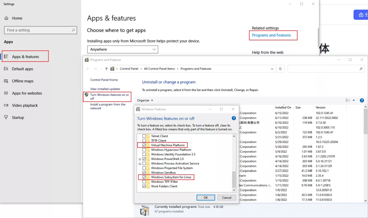
Task: Click the Currently installed programs icon
Action: pyautogui.click(x=145, y=210)
